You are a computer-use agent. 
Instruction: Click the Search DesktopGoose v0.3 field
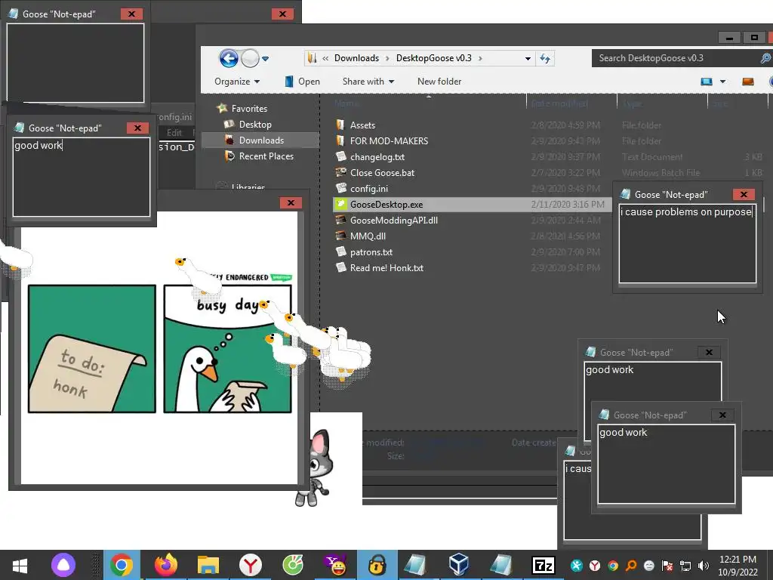(676, 58)
